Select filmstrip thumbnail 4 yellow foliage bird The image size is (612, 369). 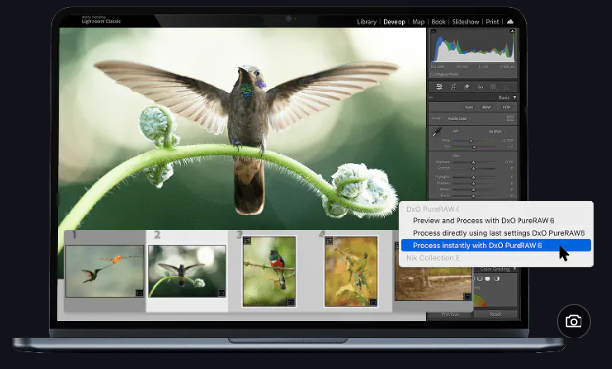click(x=351, y=272)
